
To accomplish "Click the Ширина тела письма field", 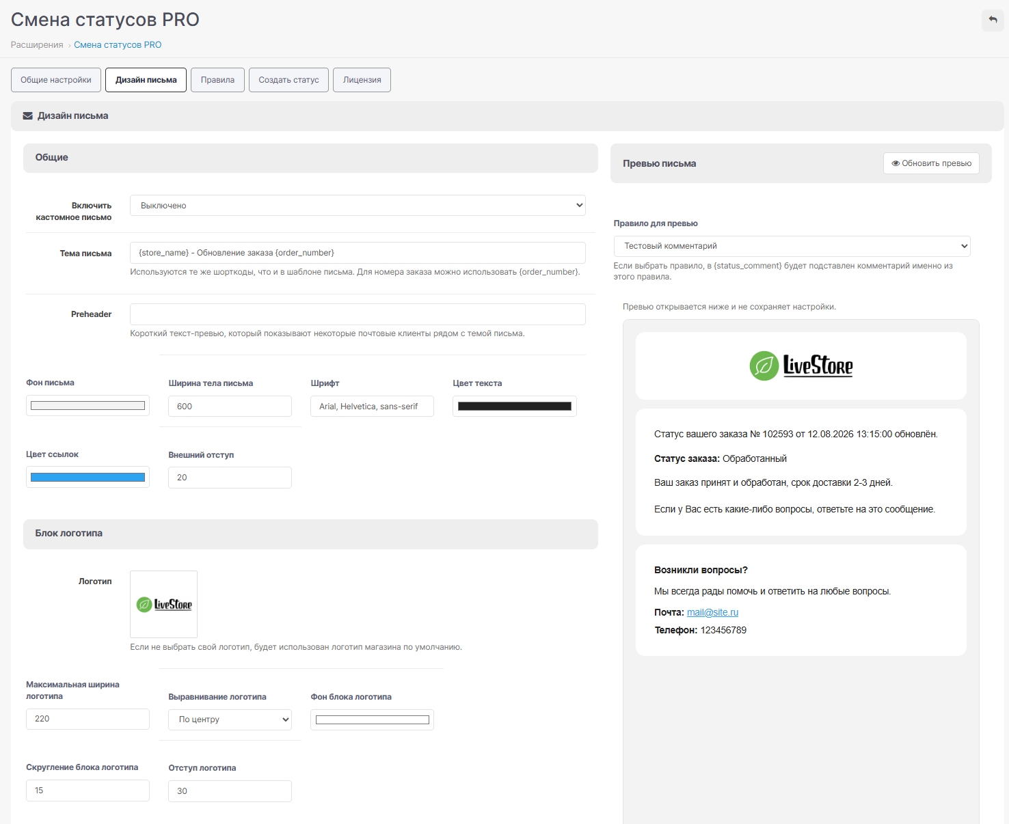I will pyautogui.click(x=230, y=407).
